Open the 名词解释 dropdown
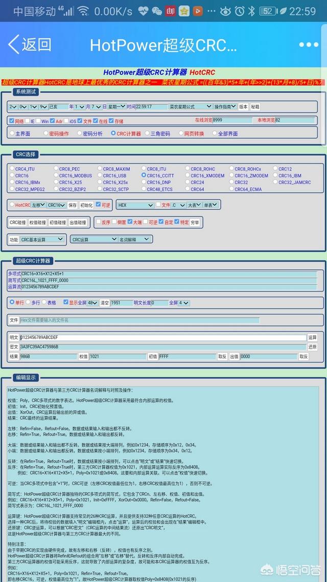The image size is (327, 582). (x=134, y=240)
